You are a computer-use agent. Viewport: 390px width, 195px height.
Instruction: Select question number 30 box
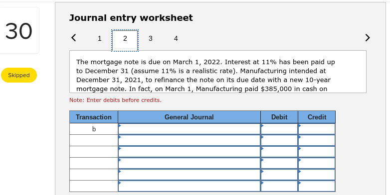click(x=19, y=30)
